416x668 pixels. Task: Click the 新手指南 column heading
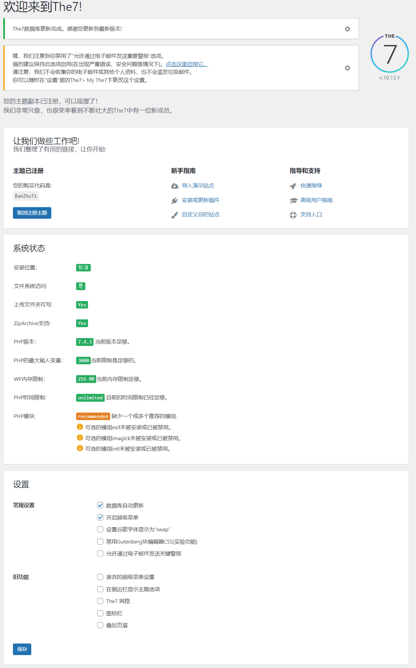click(x=183, y=171)
